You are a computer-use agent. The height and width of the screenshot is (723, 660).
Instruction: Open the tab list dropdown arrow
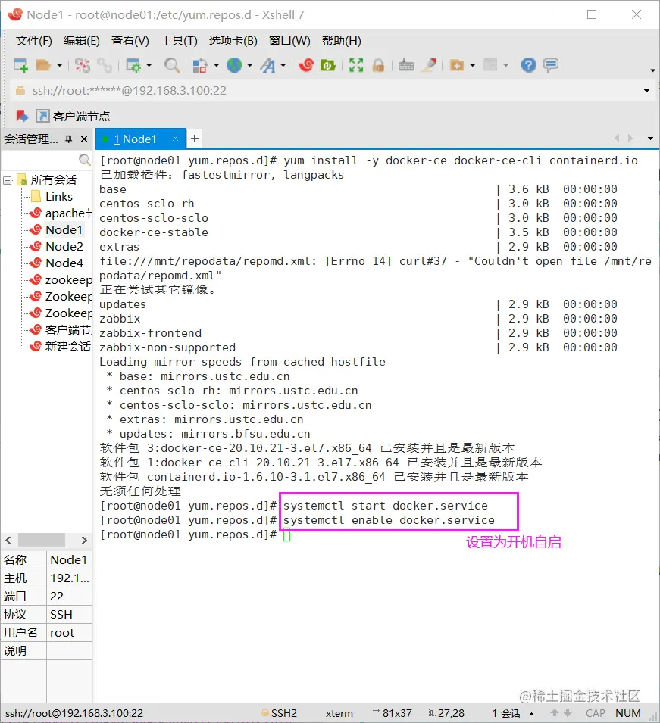click(x=650, y=139)
